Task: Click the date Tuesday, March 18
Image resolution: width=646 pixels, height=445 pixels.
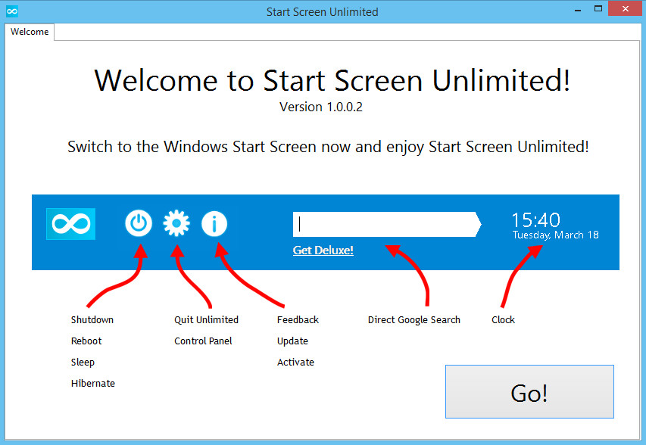Action: (x=555, y=235)
